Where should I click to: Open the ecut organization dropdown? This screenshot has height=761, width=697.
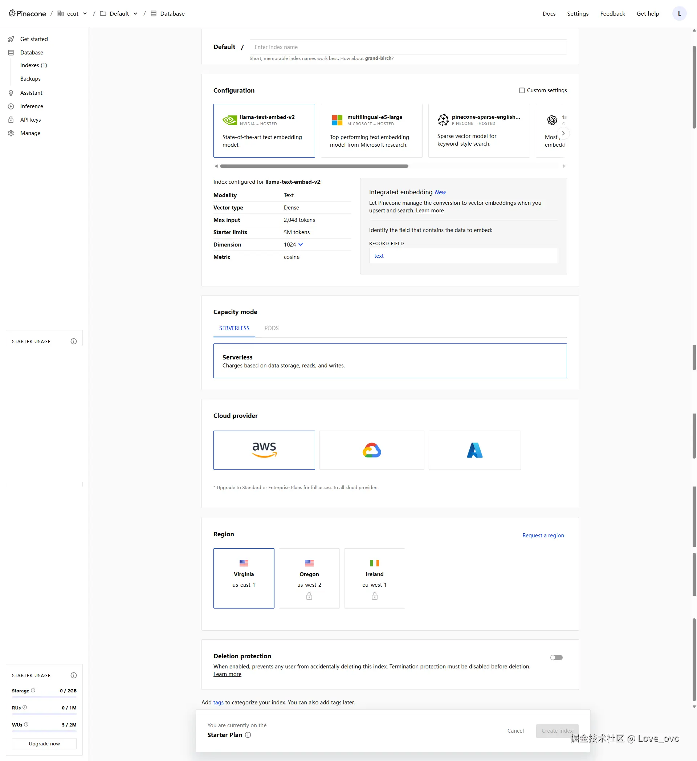pyautogui.click(x=85, y=13)
